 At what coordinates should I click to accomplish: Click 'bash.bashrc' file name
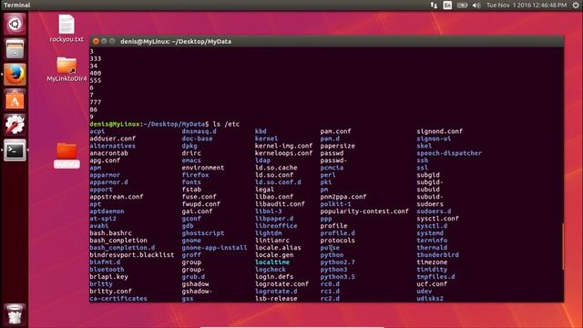[x=110, y=233]
